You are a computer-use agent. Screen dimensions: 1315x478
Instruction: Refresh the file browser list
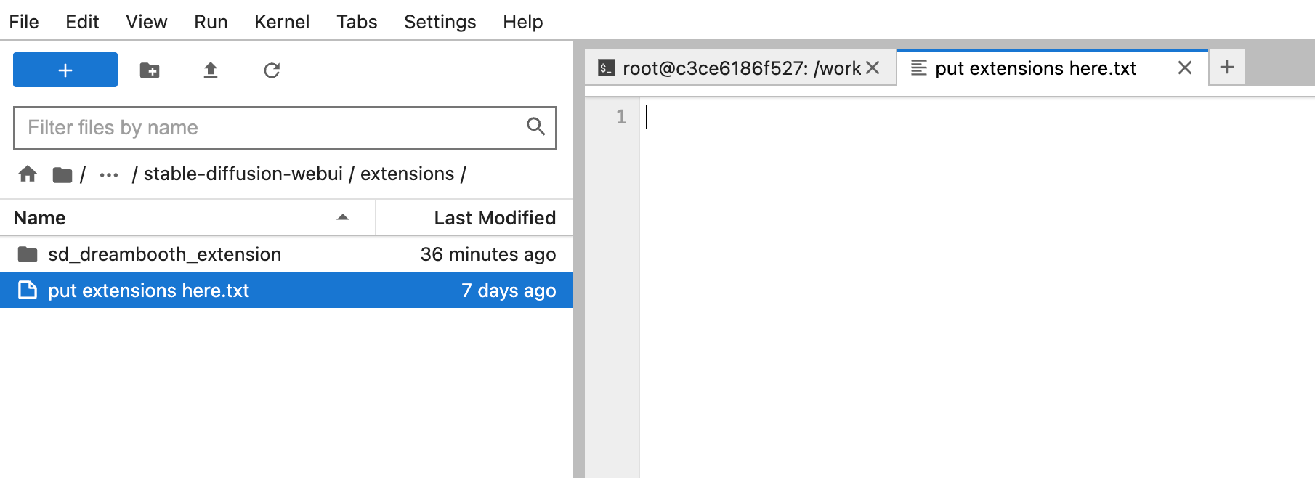tap(271, 70)
